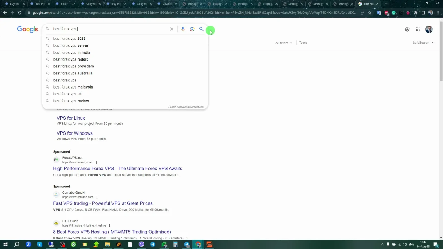Open the taskbar clock showing 18:42
443x249 pixels.
423,245
